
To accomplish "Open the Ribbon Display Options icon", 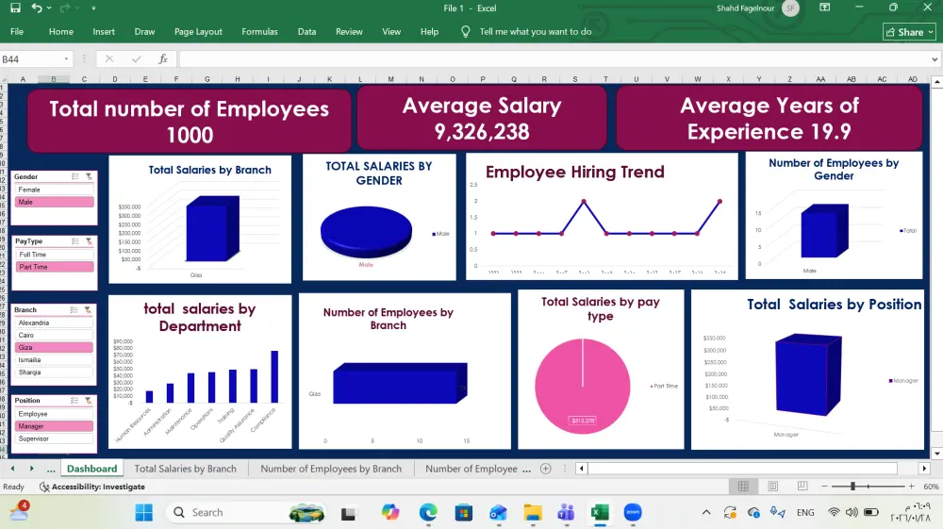I will 824,8.
